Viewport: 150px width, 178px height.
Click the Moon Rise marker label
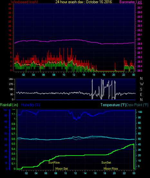point(111,169)
